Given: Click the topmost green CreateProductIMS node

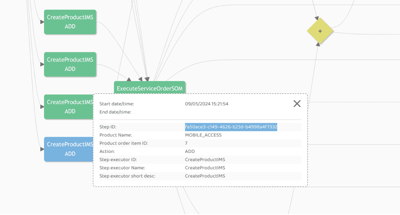Looking at the screenshot, I should coord(70,22).
